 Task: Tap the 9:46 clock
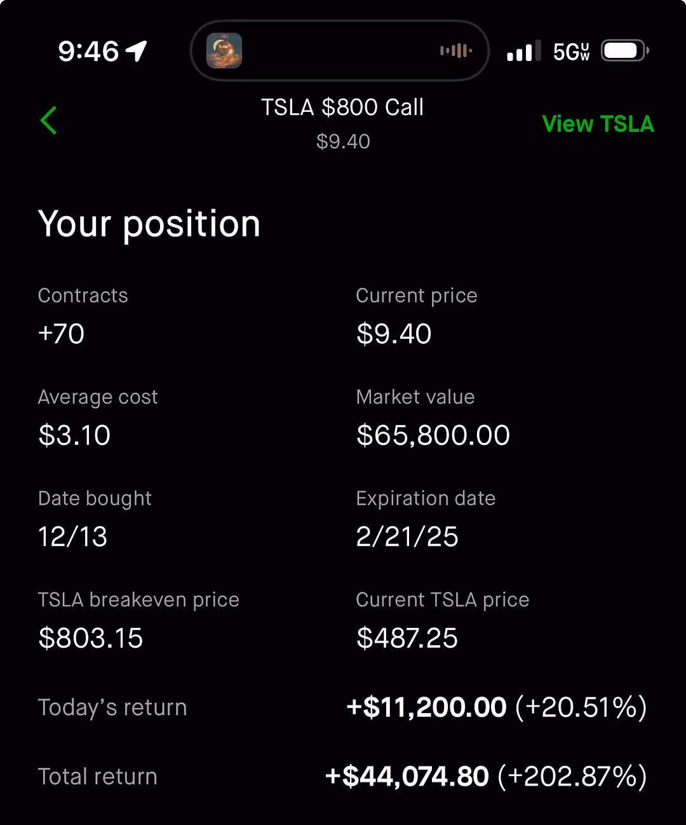[x=88, y=51]
